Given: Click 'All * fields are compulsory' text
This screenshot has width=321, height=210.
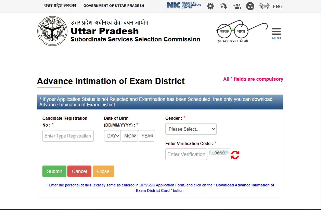Looking at the screenshot, I should [x=253, y=79].
